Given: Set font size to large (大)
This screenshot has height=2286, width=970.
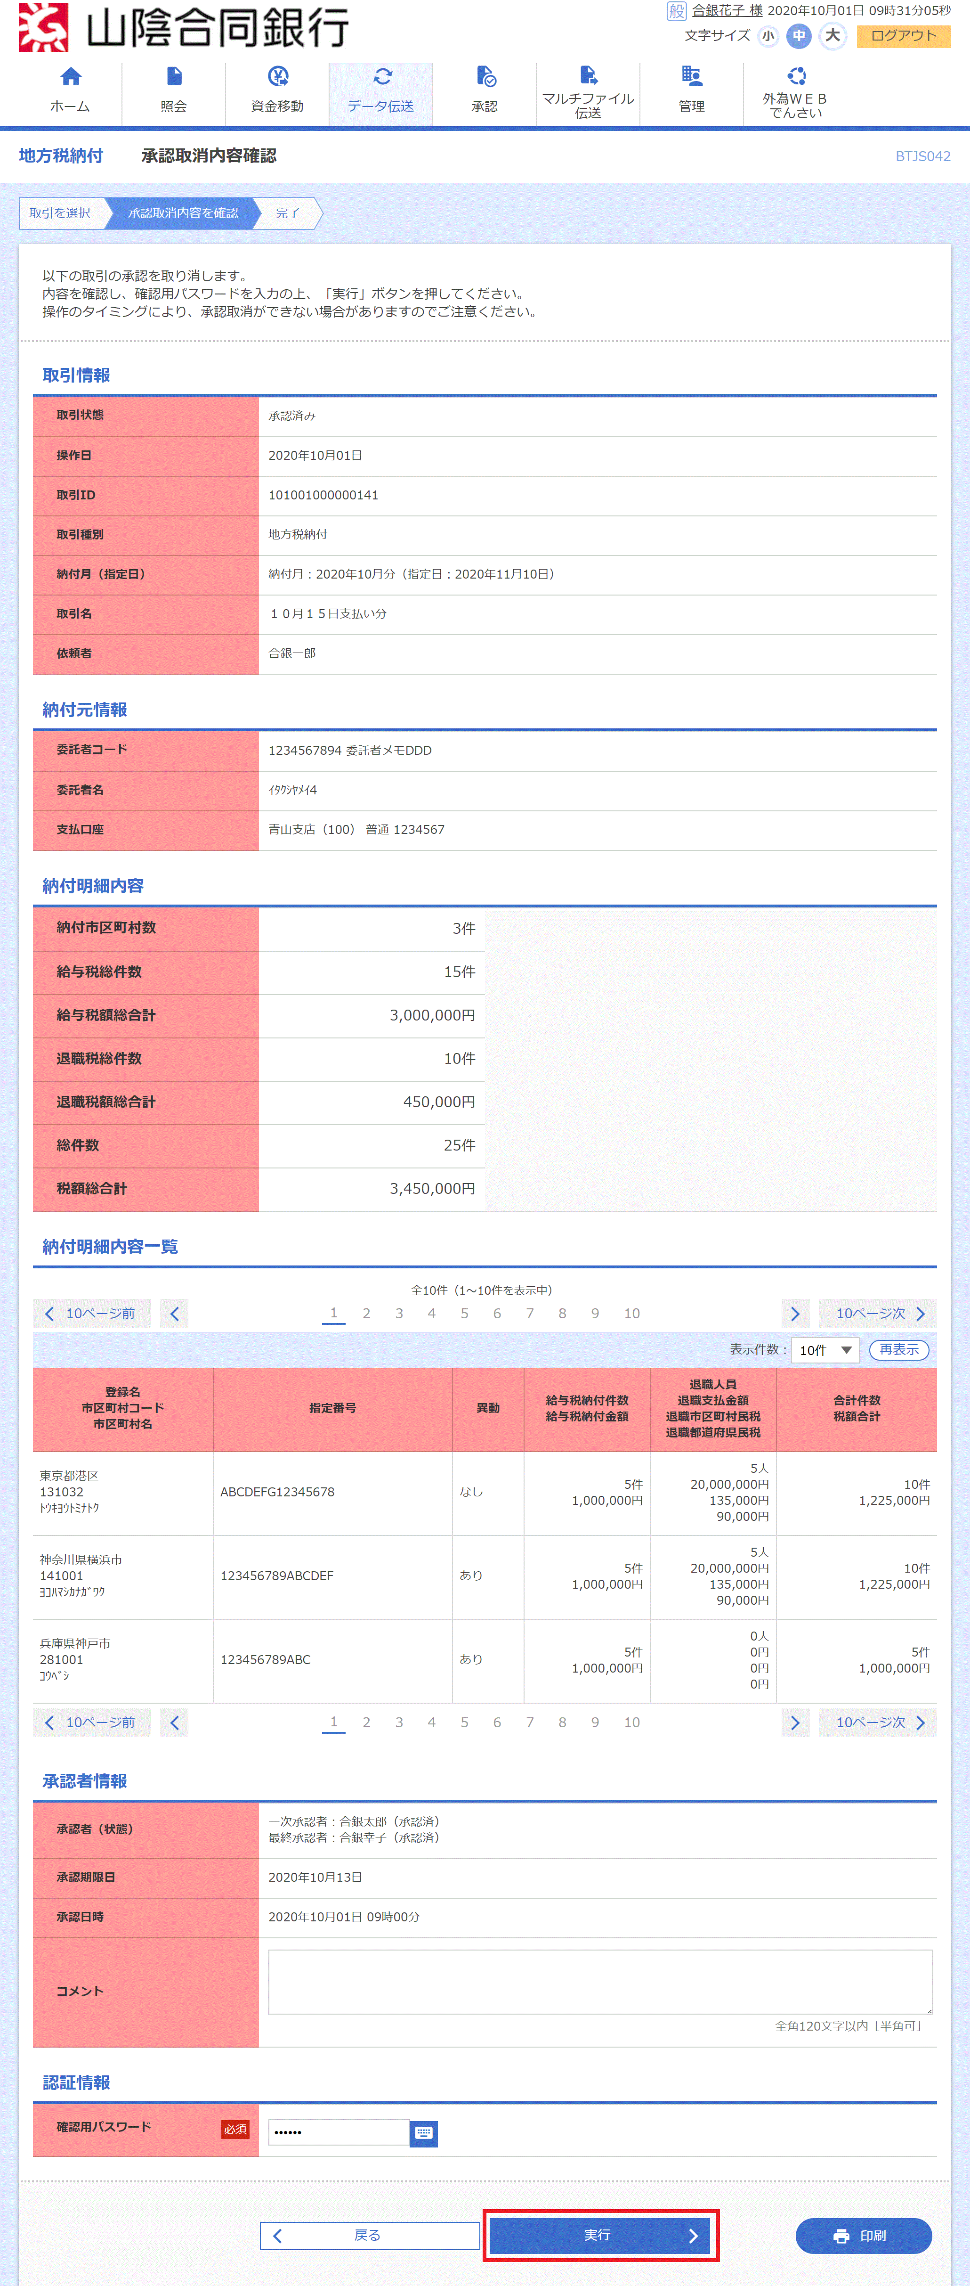Looking at the screenshot, I should [833, 36].
